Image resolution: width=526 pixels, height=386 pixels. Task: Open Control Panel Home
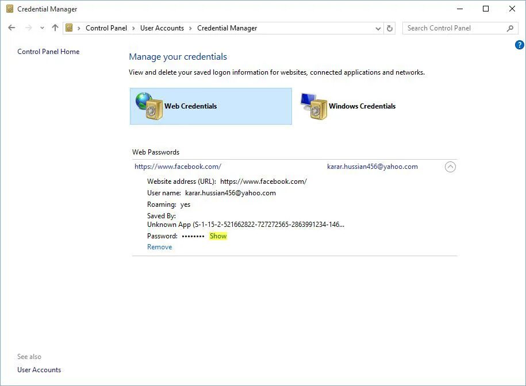pos(48,51)
